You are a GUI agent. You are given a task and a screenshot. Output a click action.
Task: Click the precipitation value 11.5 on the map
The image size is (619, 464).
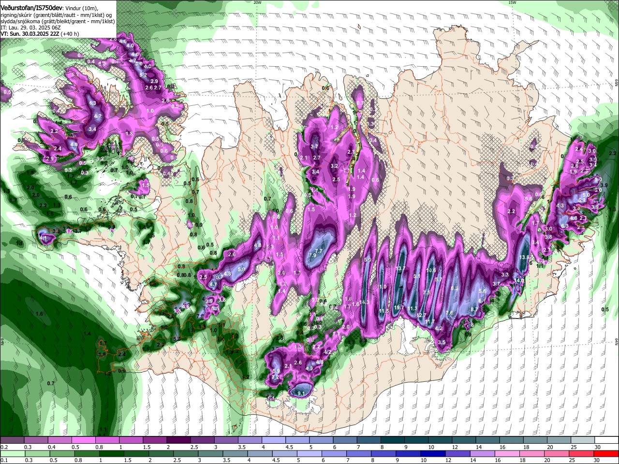384,311
